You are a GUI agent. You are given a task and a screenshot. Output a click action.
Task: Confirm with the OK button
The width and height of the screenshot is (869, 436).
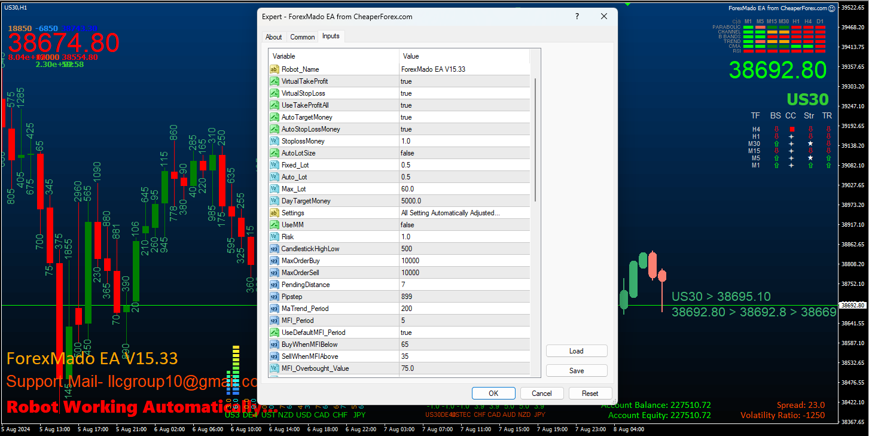[x=493, y=394]
